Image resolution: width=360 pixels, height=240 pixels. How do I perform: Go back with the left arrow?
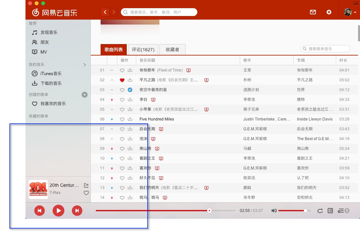pos(105,12)
